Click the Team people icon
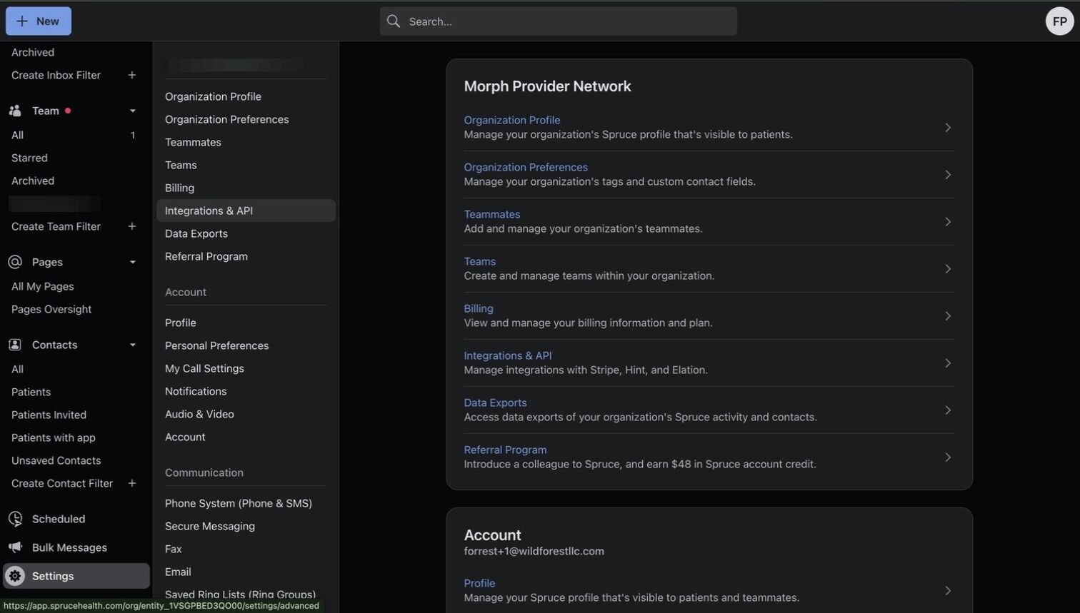Screen dimensions: 1080x613 [15, 111]
